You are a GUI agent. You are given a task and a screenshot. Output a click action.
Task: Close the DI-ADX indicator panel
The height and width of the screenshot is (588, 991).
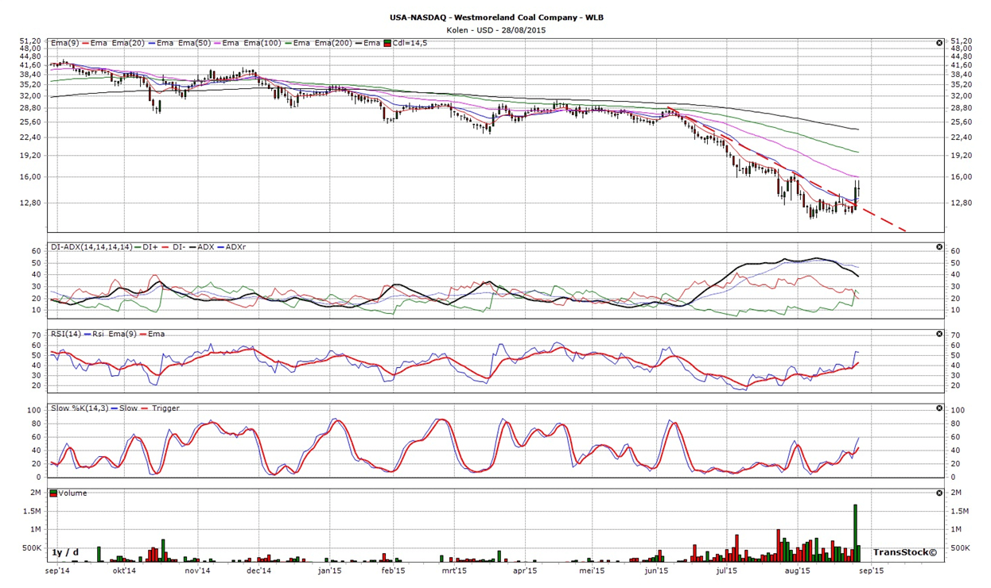point(939,247)
